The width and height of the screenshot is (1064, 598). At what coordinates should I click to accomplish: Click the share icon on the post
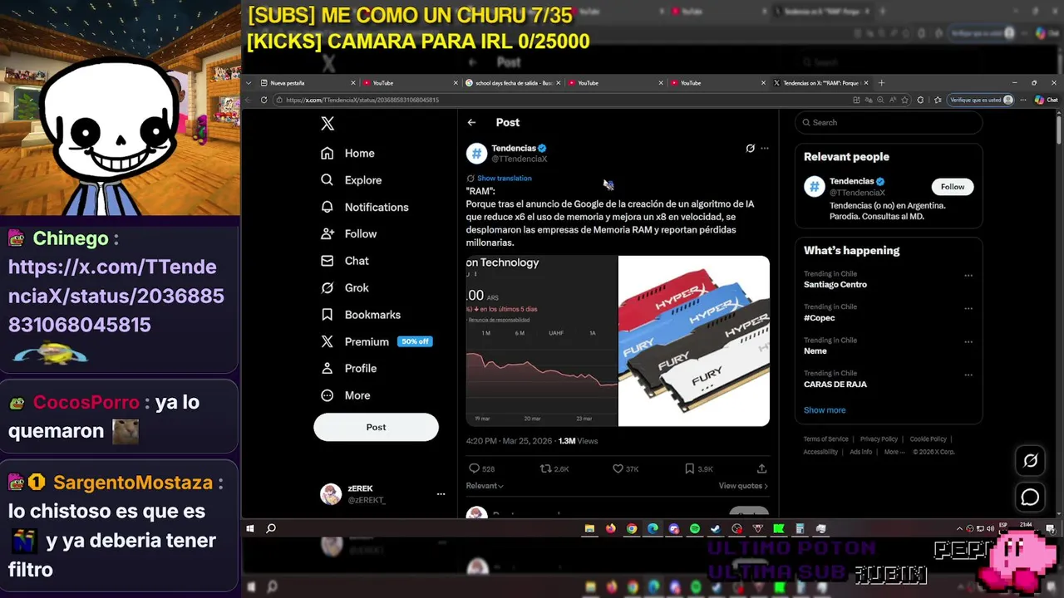(761, 468)
